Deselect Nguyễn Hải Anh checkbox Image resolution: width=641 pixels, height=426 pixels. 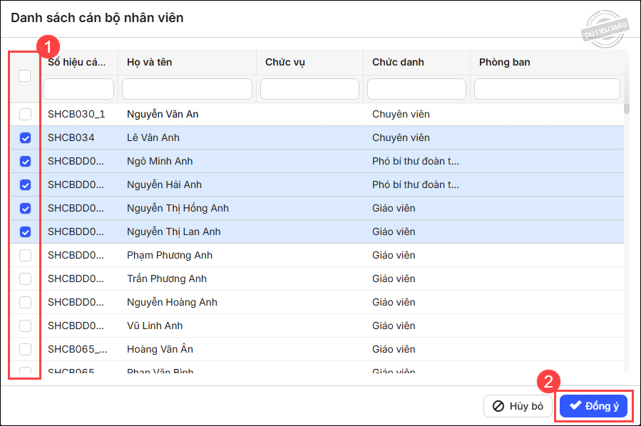[25, 185]
